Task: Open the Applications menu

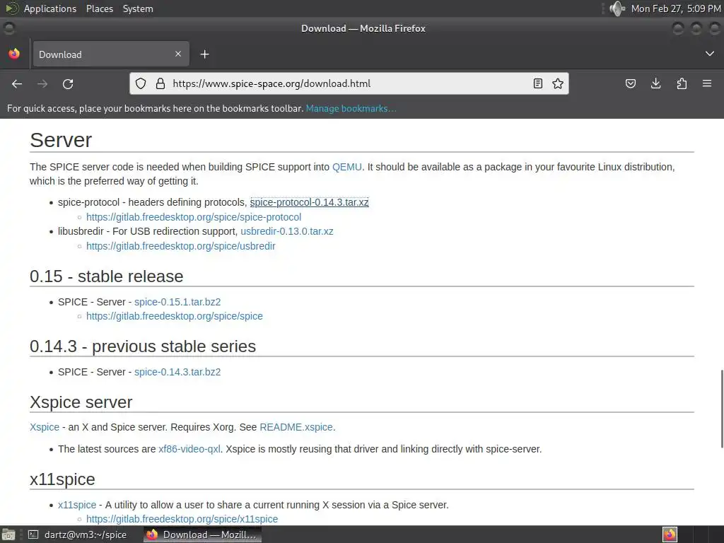Action: [50, 8]
